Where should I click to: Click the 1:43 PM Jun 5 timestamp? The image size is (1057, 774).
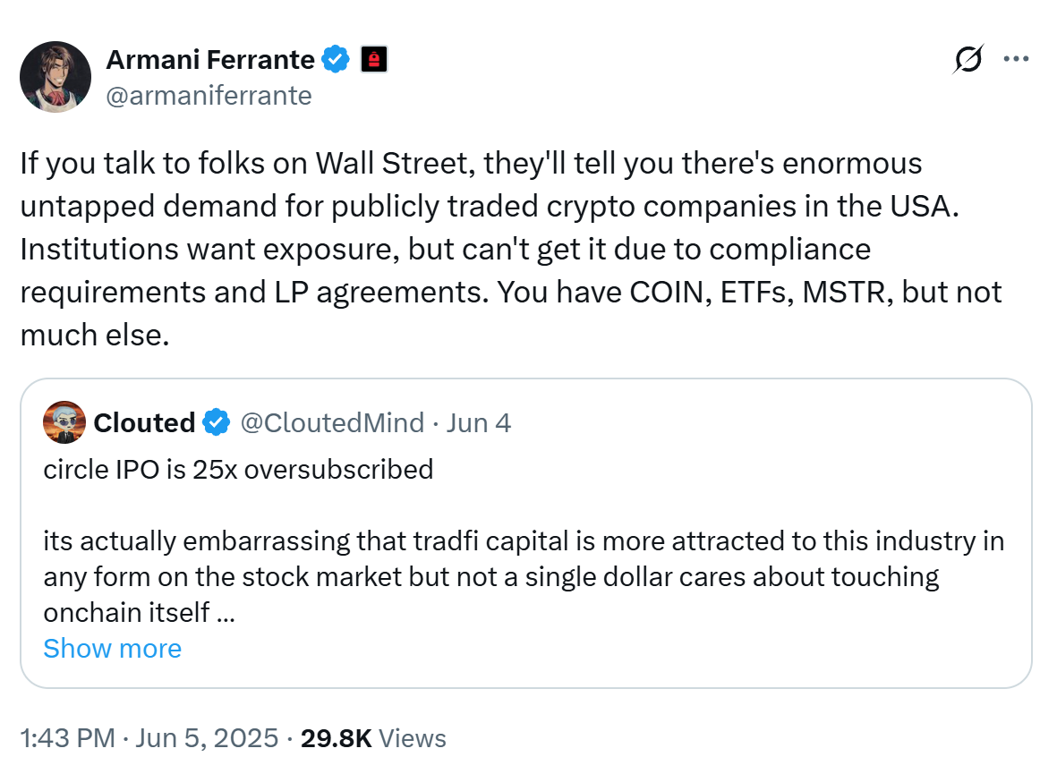pyautogui.click(x=149, y=738)
